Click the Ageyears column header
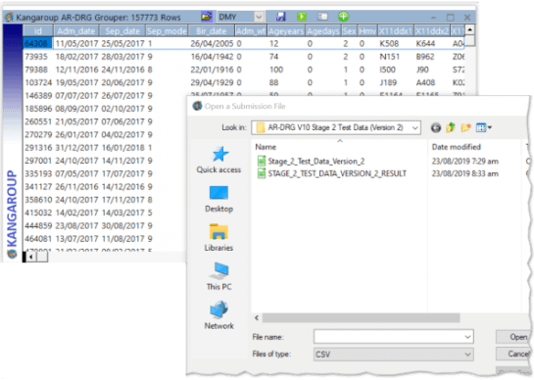Screen dimensions: 534x380 tap(286, 31)
